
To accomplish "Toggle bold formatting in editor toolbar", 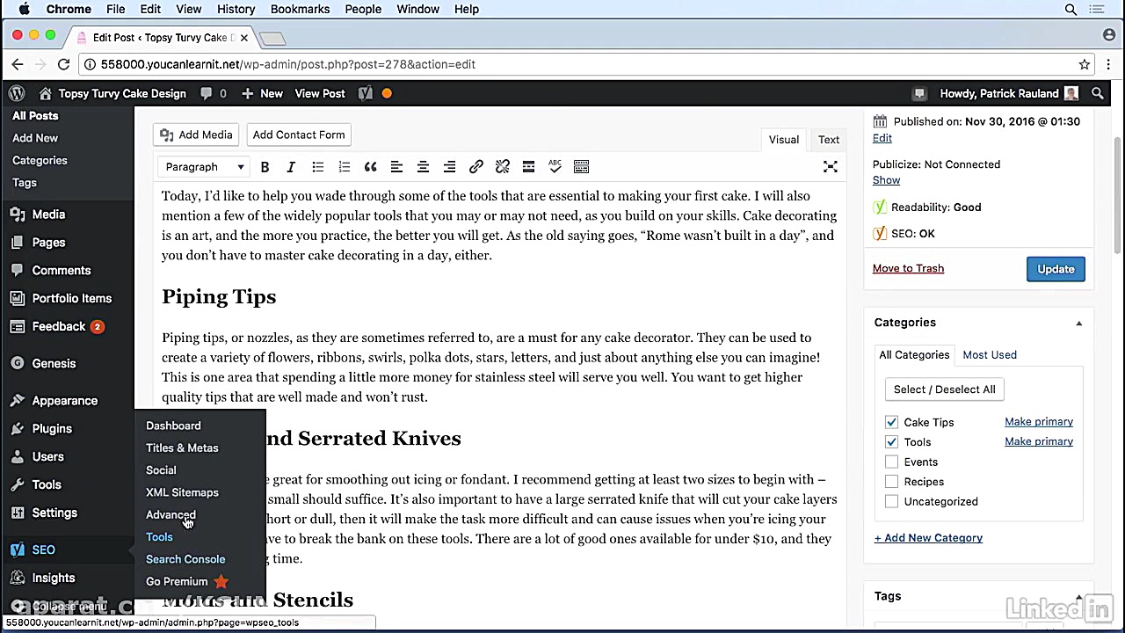I will [265, 167].
